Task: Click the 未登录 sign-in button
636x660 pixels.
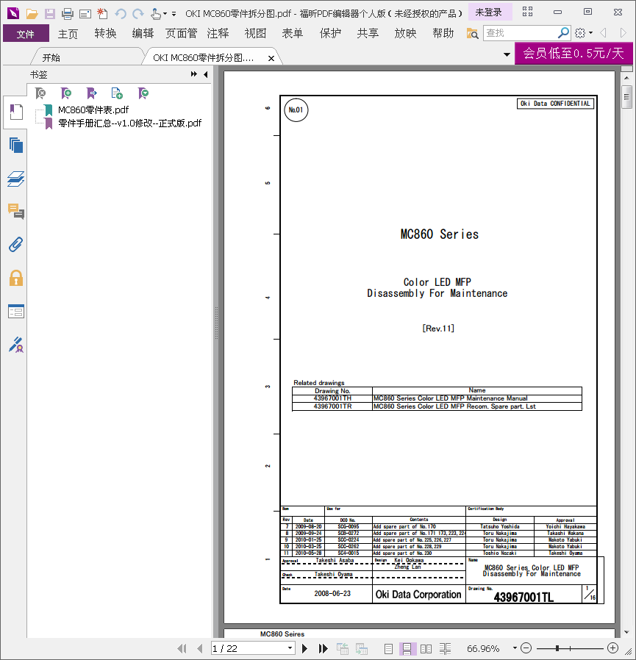Action: (x=489, y=12)
